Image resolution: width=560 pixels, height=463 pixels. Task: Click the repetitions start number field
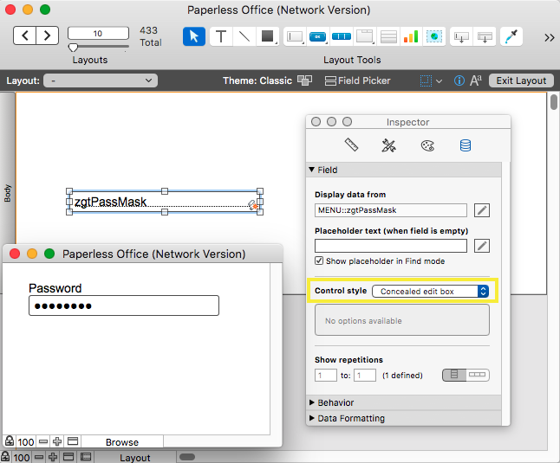[325, 376]
